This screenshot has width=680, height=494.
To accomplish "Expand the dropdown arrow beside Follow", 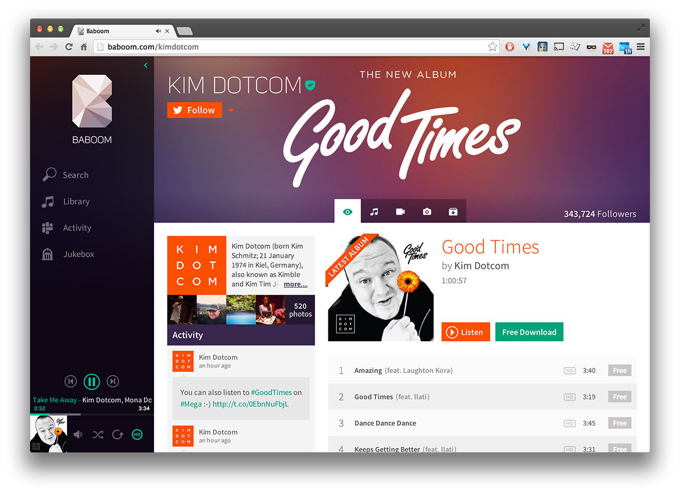I will click(x=231, y=110).
